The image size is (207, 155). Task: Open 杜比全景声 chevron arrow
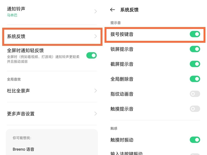(96, 91)
